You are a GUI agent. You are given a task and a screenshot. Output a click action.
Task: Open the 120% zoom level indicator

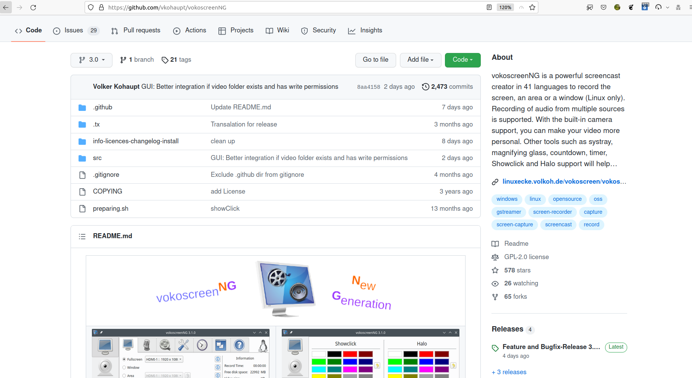coord(505,7)
